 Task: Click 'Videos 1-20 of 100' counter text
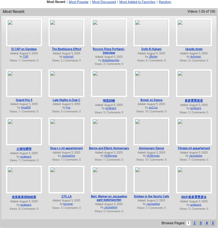pyautogui.click(x=201, y=11)
